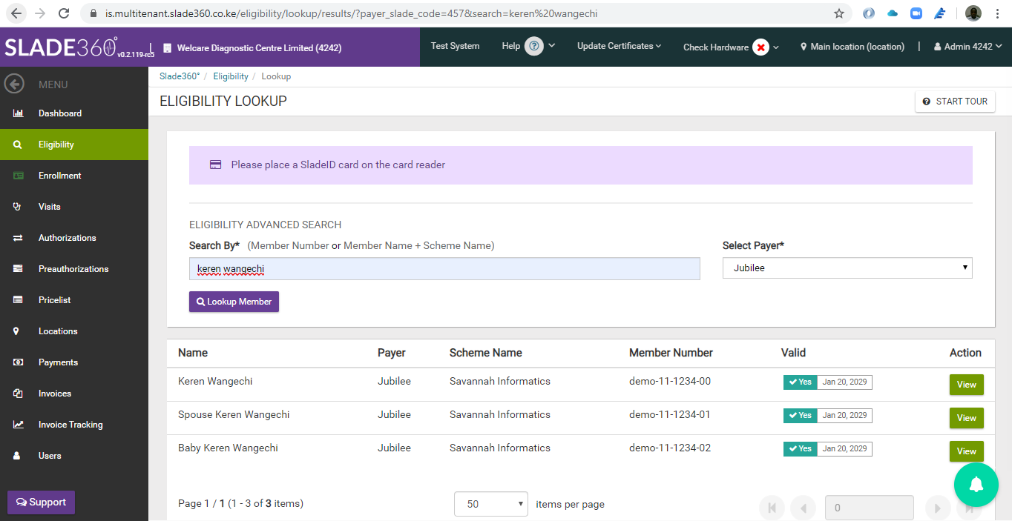This screenshot has height=521, width=1012.
Task: Click the Search By input field
Action: 444,268
